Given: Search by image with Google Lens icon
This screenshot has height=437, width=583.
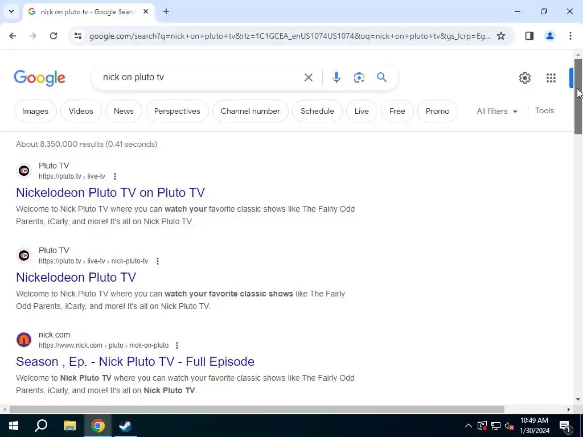Looking at the screenshot, I should click(x=359, y=77).
